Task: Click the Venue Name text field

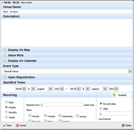Action: coord(67,12)
